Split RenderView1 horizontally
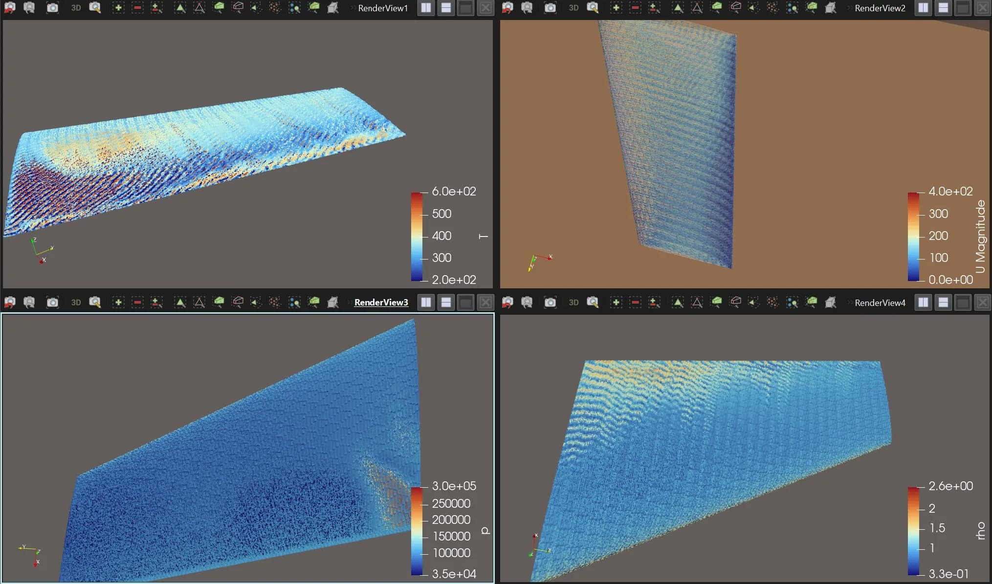The width and height of the screenshot is (992, 584). click(x=425, y=8)
